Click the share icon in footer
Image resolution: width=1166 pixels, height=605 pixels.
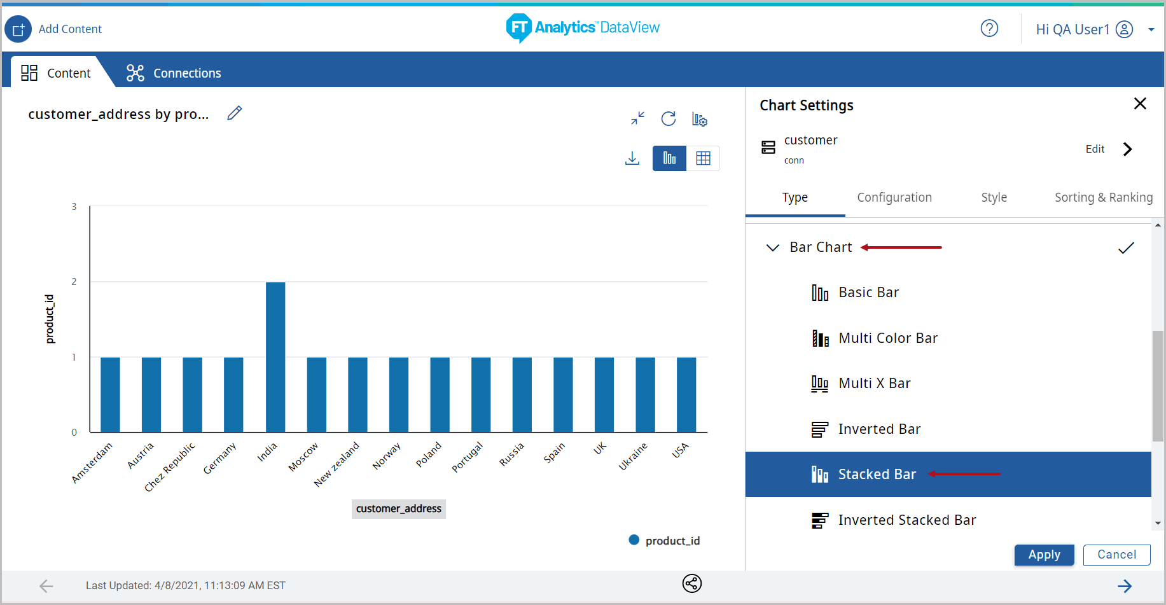(x=691, y=583)
